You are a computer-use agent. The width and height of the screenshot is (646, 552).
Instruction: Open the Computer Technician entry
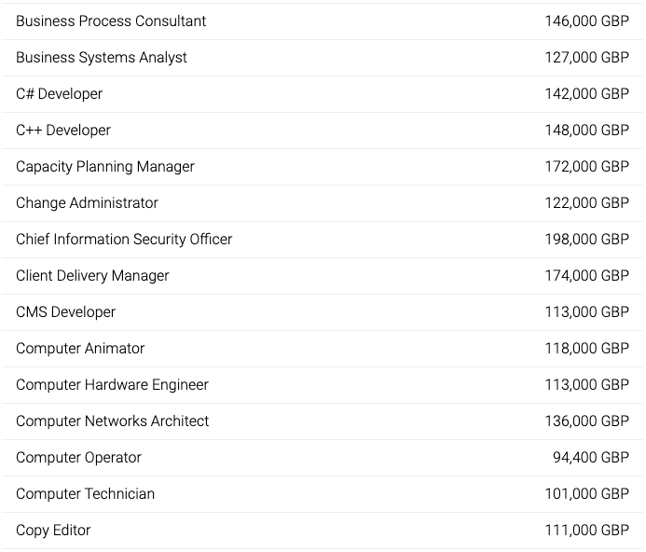(85, 494)
